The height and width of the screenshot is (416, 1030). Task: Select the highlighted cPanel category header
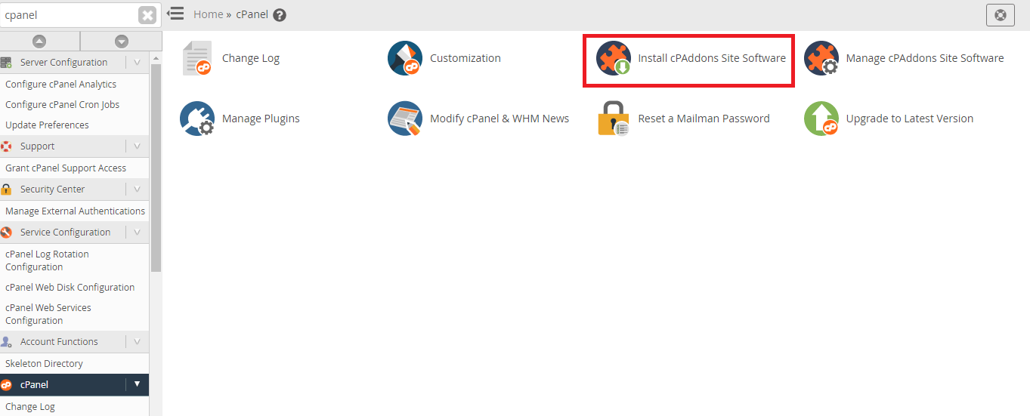point(74,384)
